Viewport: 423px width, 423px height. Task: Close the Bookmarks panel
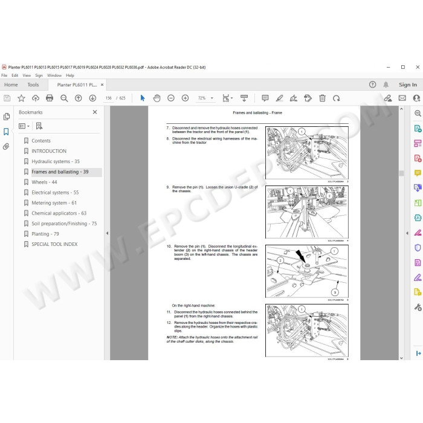(x=95, y=112)
